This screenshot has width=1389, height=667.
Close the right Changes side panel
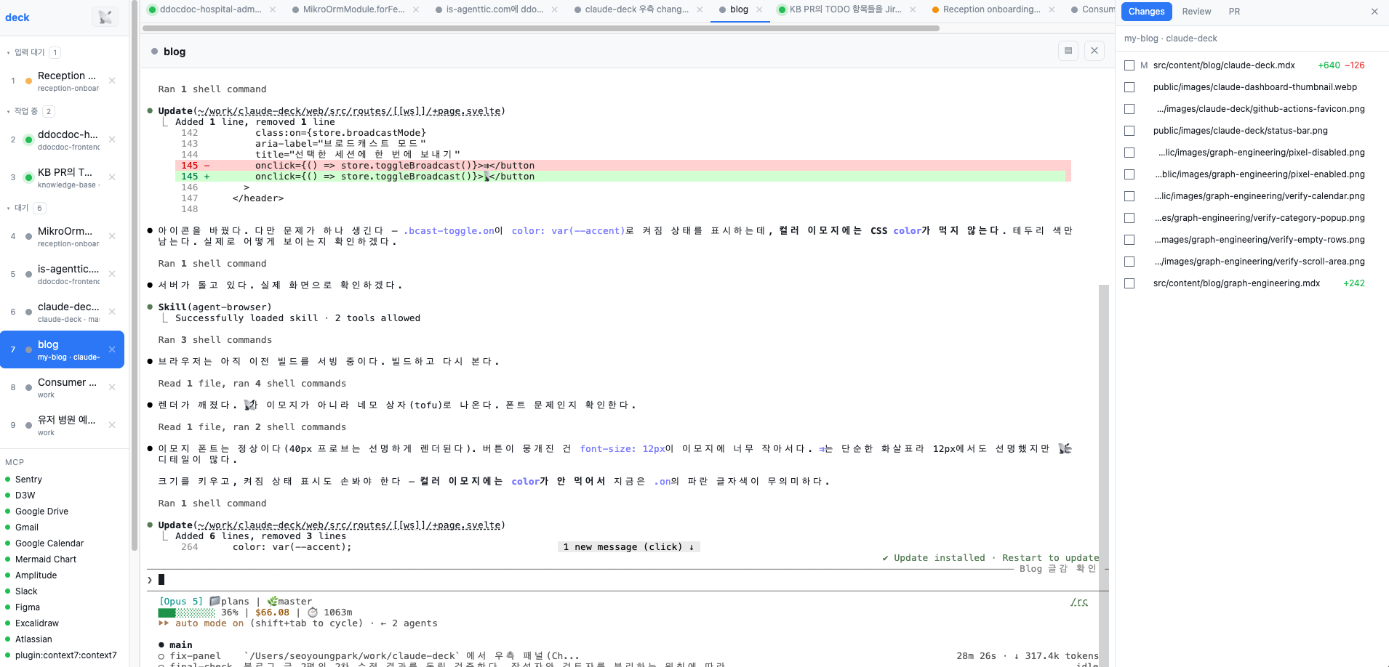coord(1374,12)
